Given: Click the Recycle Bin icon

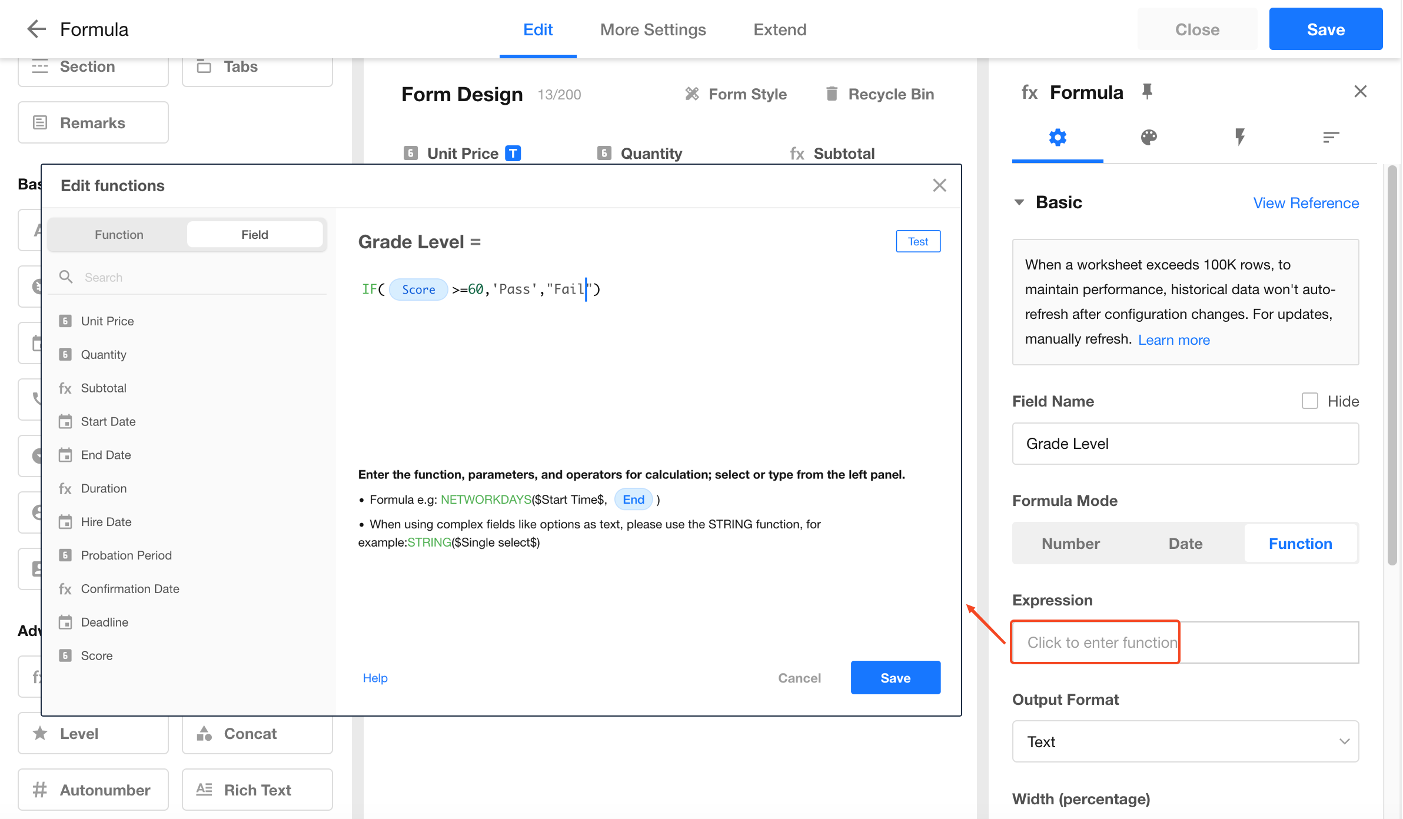Looking at the screenshot, I should point(831,94).
